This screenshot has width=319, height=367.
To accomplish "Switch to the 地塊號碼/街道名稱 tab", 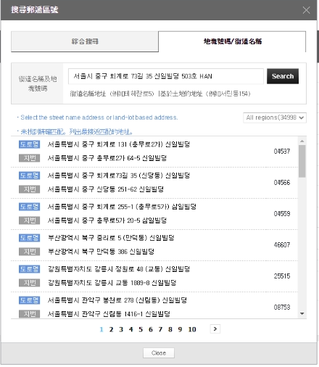I will pyautogui.click(x=232, y=41).
